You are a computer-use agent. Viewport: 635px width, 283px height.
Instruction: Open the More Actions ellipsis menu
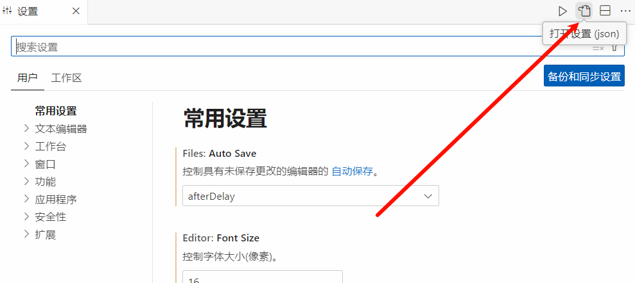point(625,11)
